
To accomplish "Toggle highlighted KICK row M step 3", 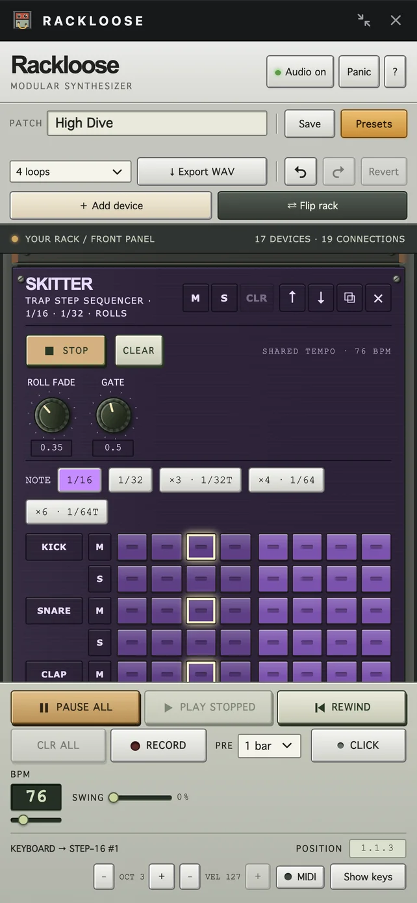I will 201,547.
